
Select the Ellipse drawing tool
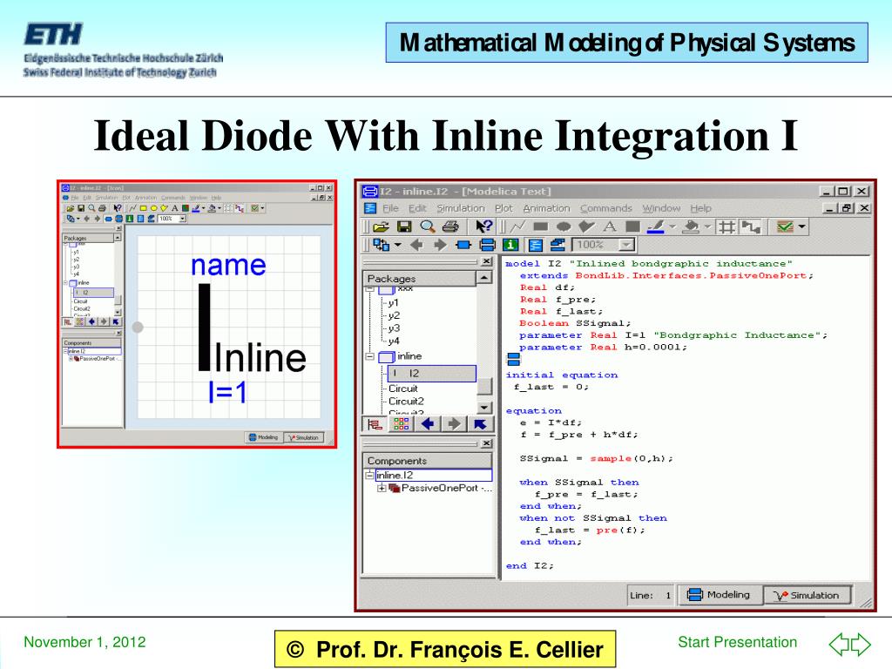click(x=564, y=227)
